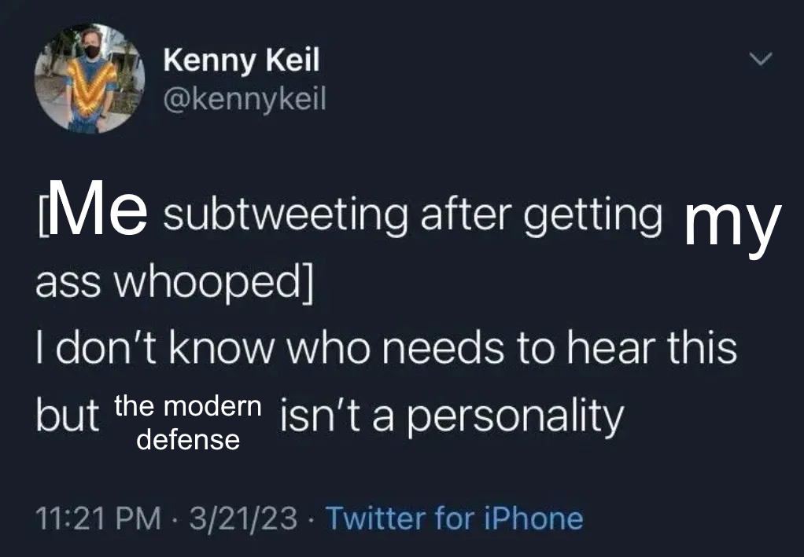Select the enlarged word "Me"
The image size is (804, 557).
[99, 211]
